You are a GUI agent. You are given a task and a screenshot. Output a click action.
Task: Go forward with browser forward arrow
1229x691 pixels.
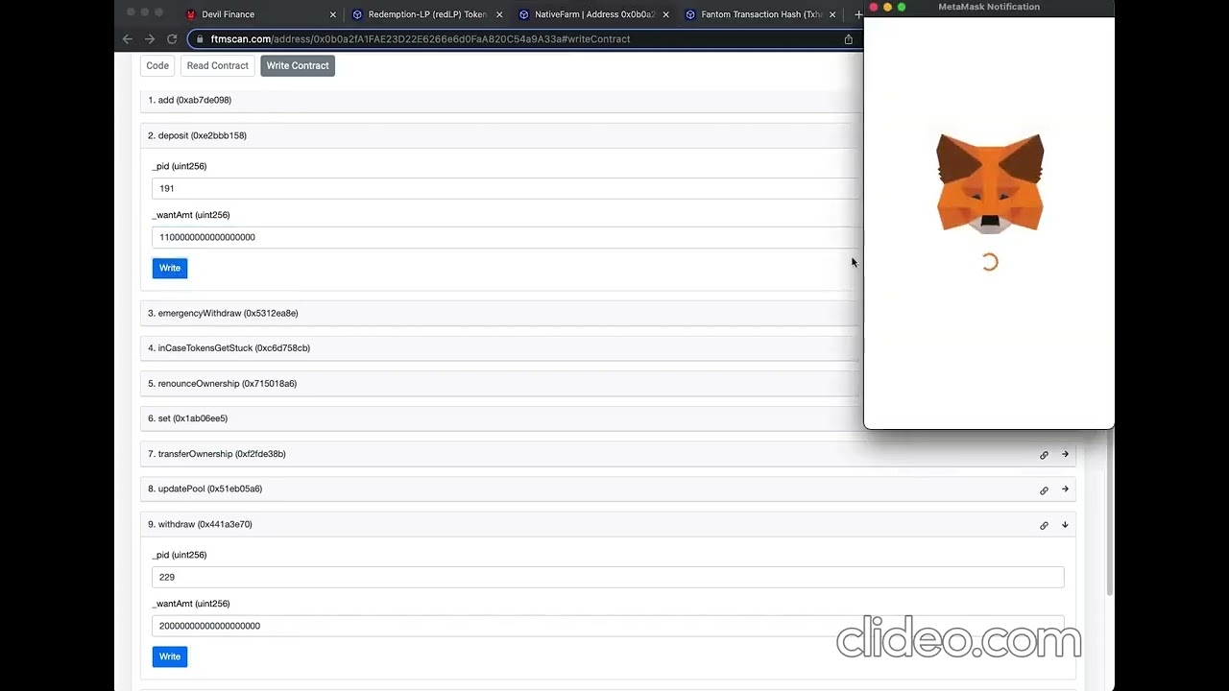click(x=150, y=39)
